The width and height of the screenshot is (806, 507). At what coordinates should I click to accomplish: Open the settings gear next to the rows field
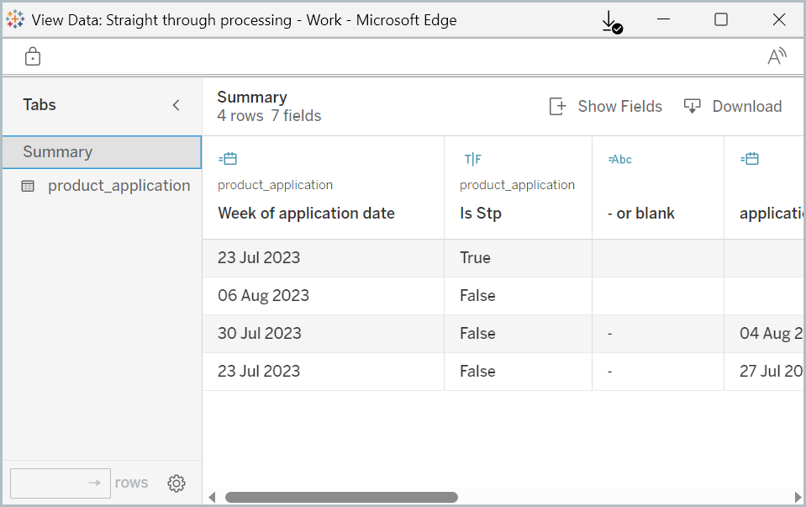tap(176, 483)
